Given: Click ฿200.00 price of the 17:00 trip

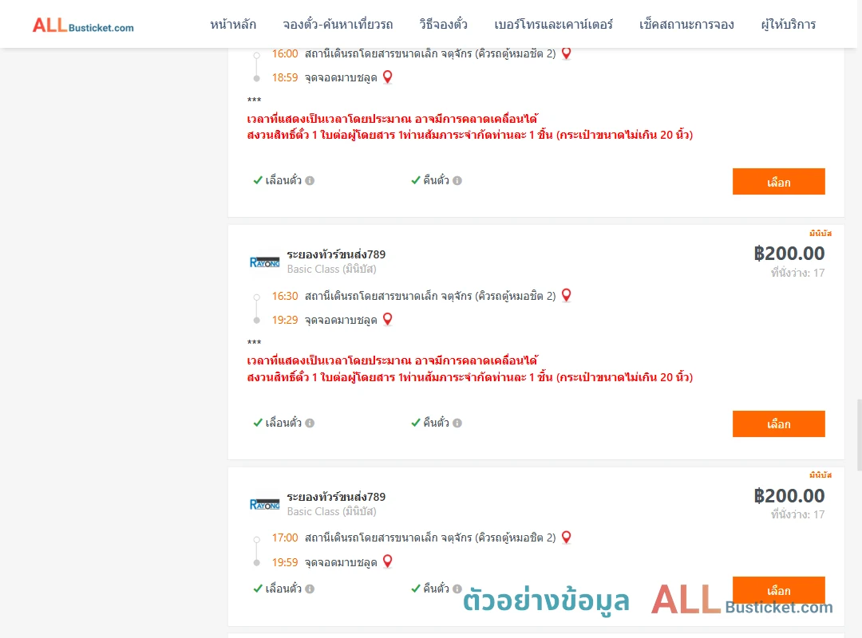Looking at the screenshot, I should click(x=789, y=496).
